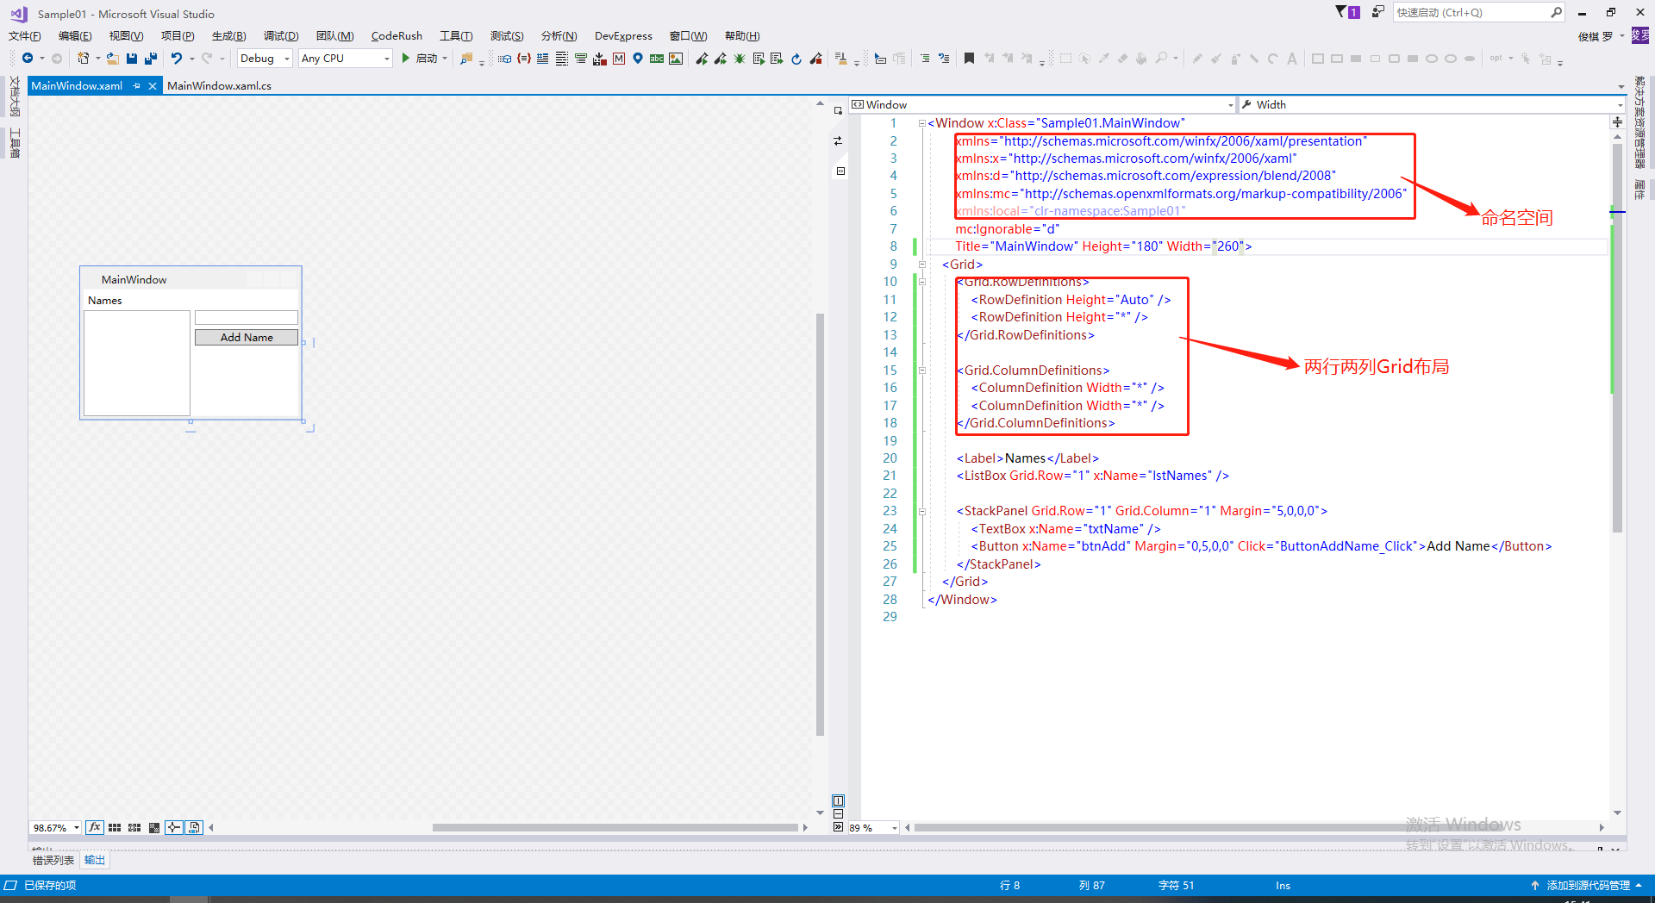Switch to the 错误列表 tab
Image resolution: width=1655 pixels, height=903 pixels.
[x=53, y=860]
